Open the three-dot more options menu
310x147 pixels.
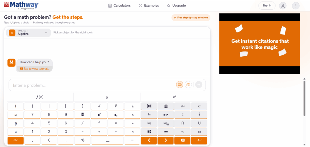pyautogui.click(x=296, y=5)
